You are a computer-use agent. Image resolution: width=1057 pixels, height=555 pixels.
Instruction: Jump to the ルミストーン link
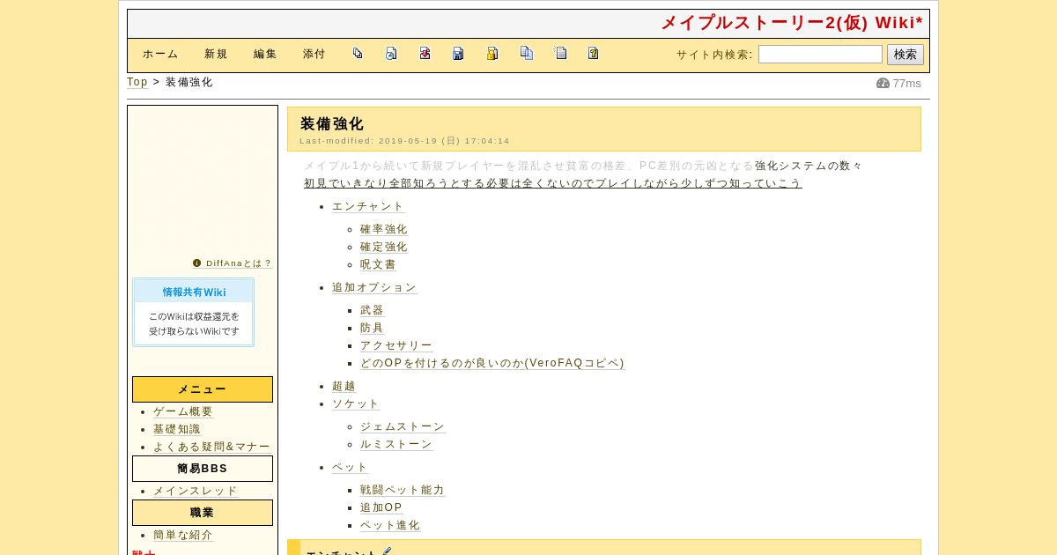[396, 444]
